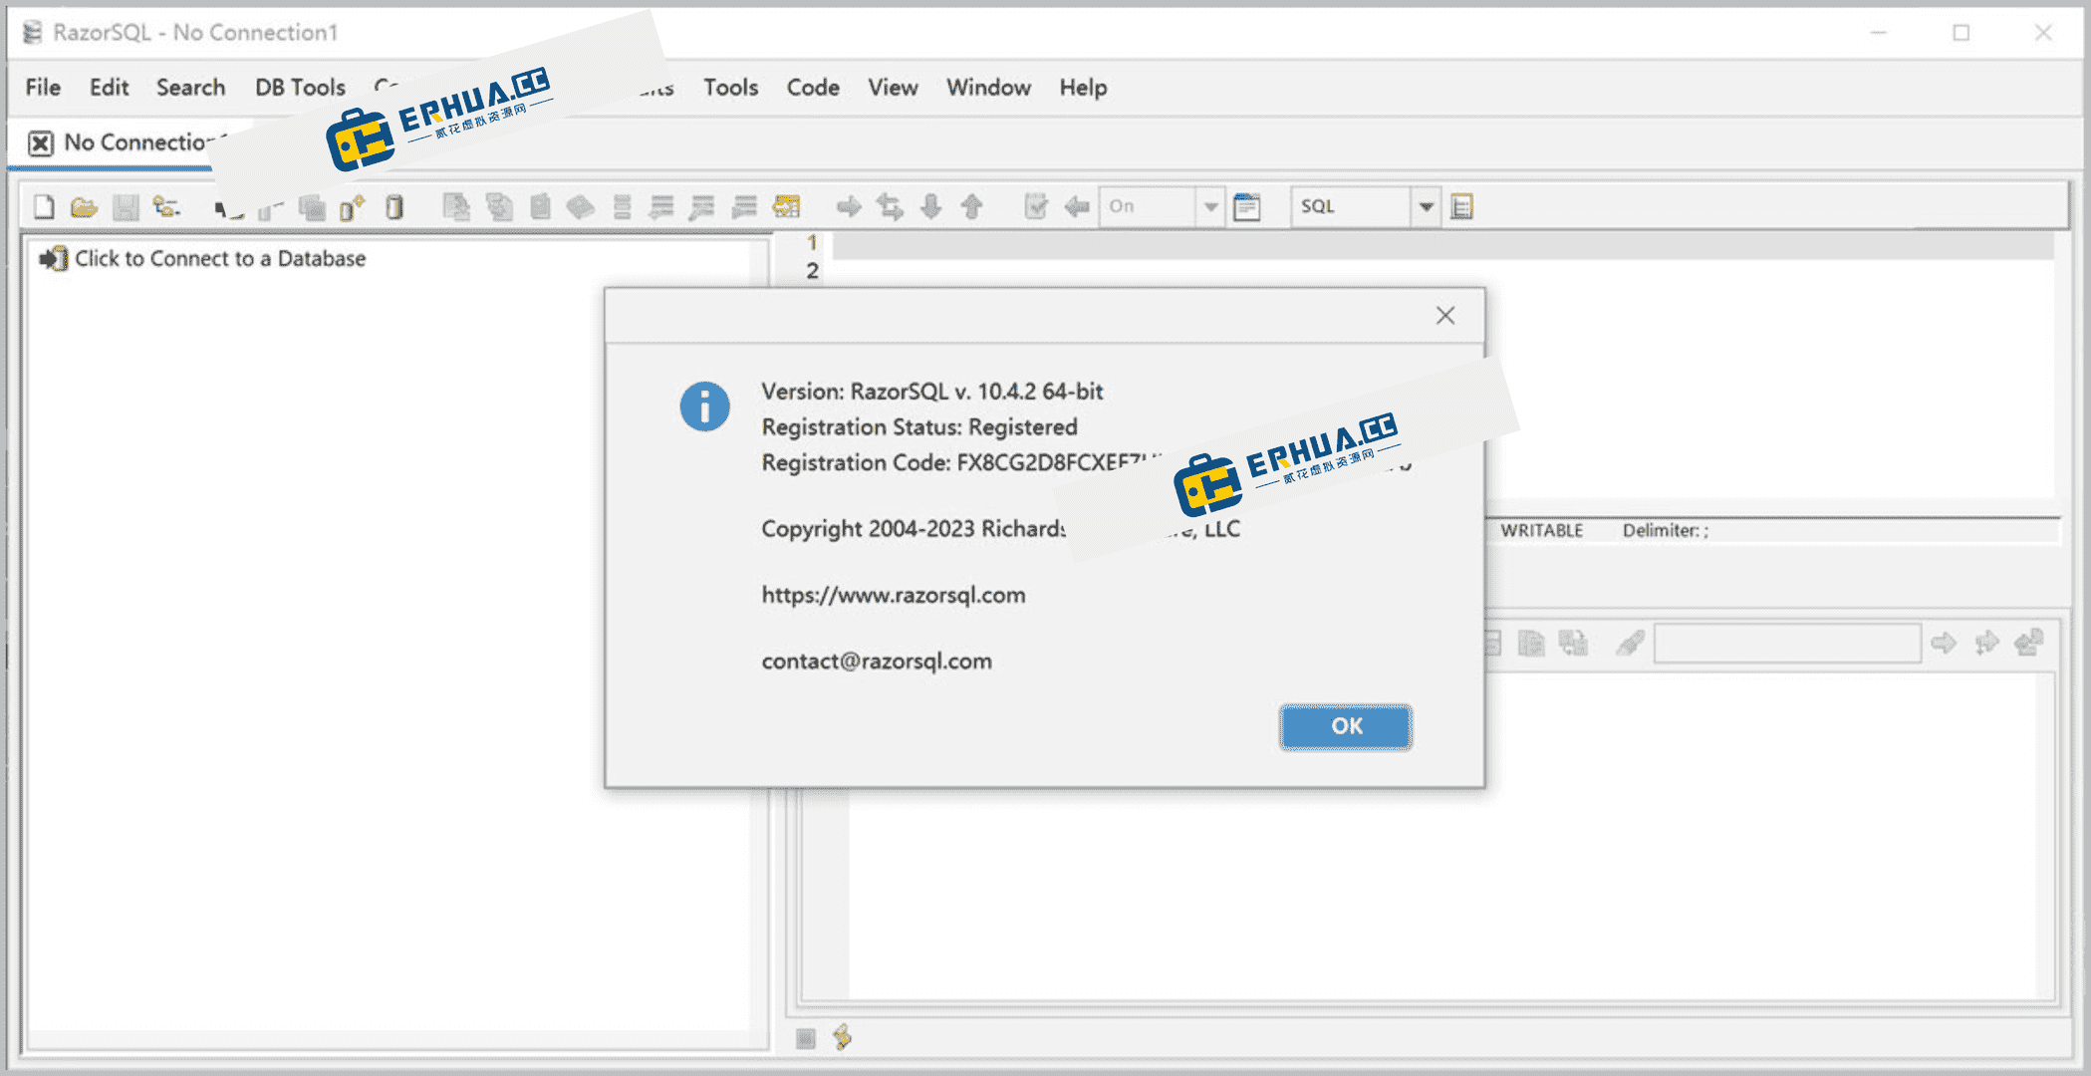Viewport: 2091px width, 1076px height.
Task: Open the Help menu
Action: click(x=1083, y=88)
